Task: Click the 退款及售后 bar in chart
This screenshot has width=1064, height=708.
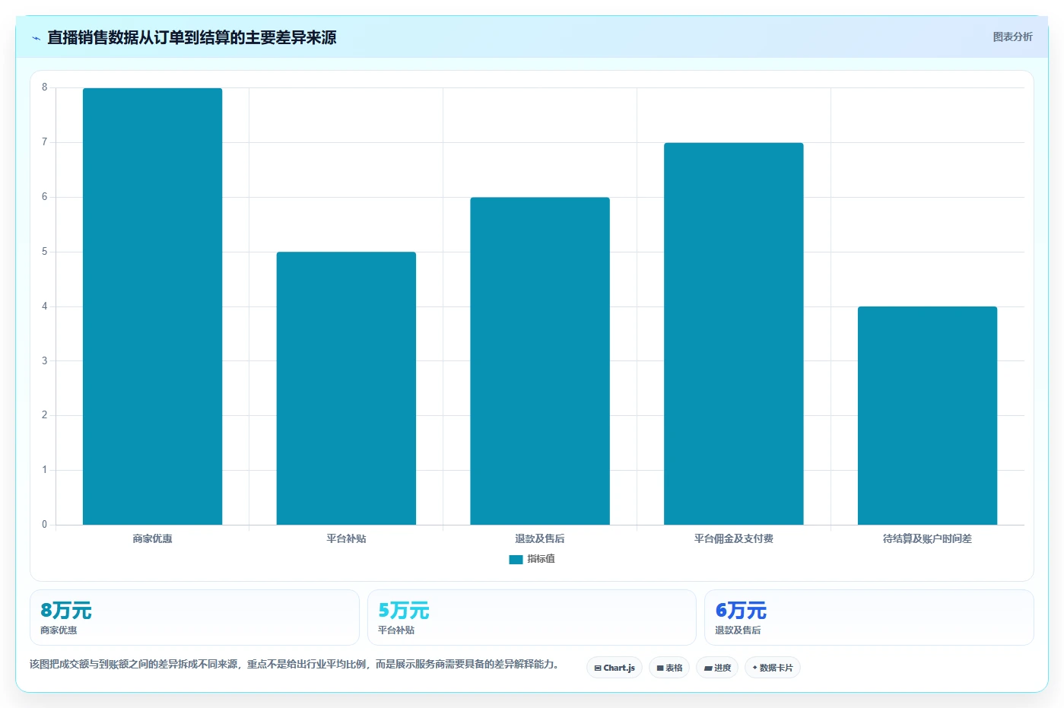Action: pyautogui.click(x=540, y=361)
